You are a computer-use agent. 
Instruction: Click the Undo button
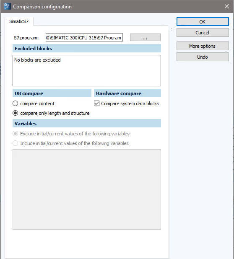click(203, 57)
